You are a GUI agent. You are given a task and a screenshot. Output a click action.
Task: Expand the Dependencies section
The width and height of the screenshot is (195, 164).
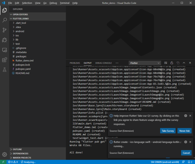(x=38, y=154)
